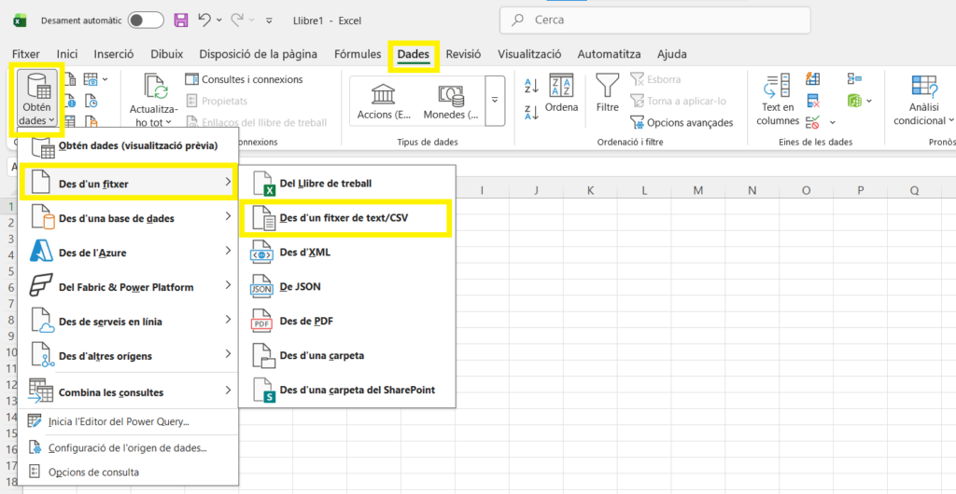Image resolution: width=956 pixels, height=494 pixels.
Task: Toggle the Desament automàtic switch
Action: click(146, 21)
